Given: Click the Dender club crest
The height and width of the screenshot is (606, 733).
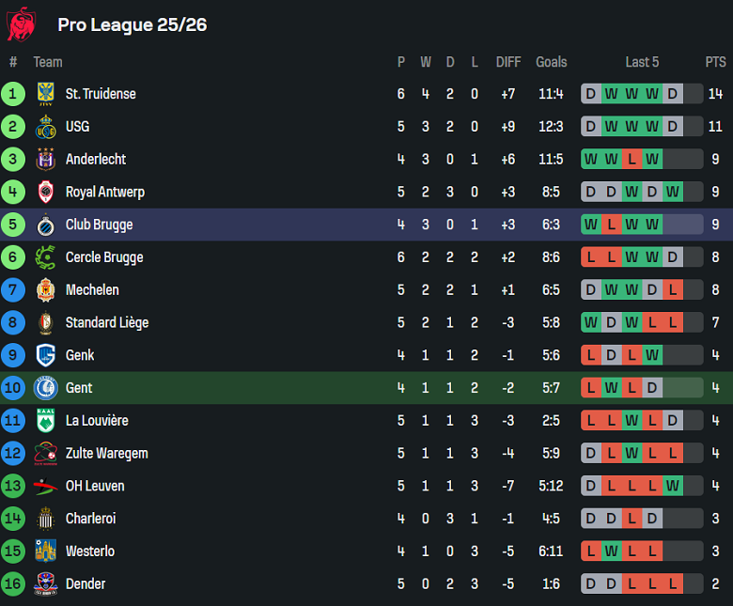Looking at the screenshot, I should tap(45, 584).
